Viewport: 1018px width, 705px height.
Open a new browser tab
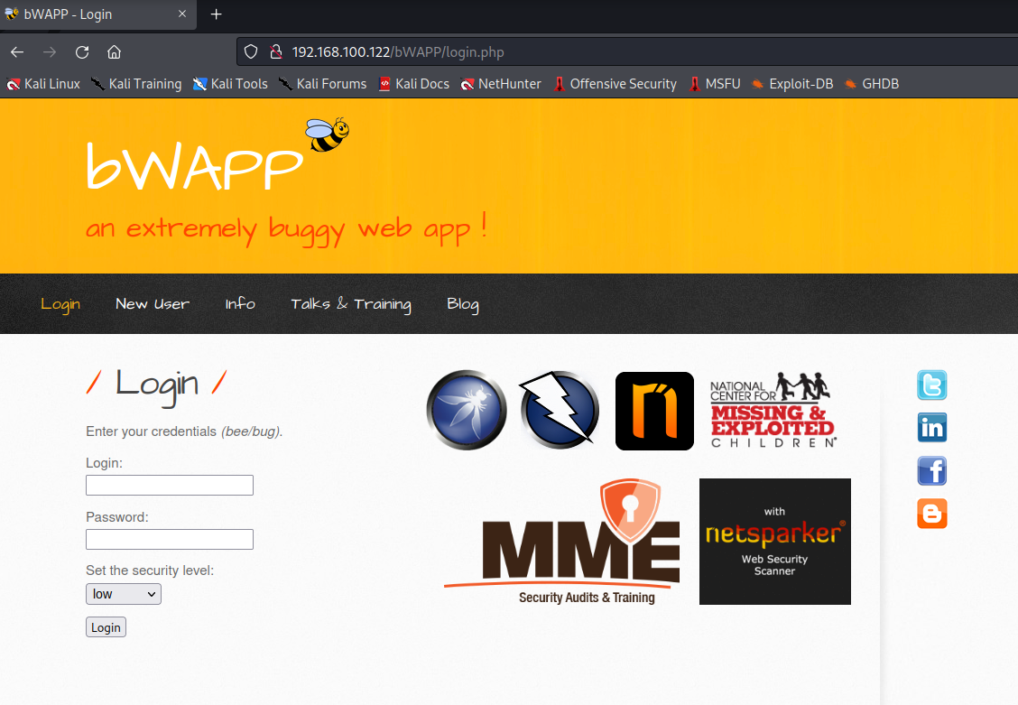pos(216,14)
